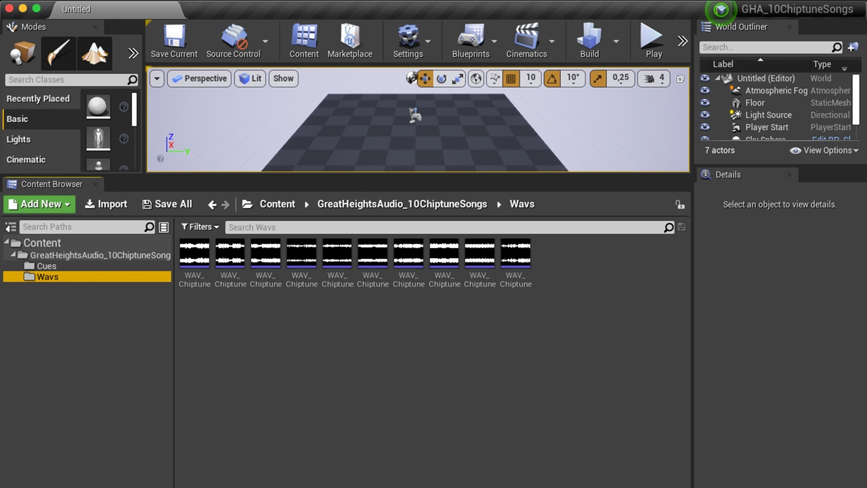Click Save Current in the toolbar
The height and width of the screenshot is (488, 867).
[x=174, y=41]
